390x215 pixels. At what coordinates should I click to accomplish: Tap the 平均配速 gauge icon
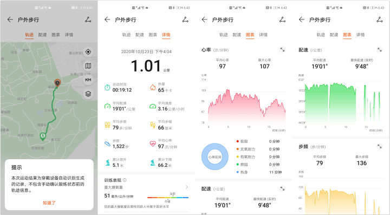tap(107, 106)
